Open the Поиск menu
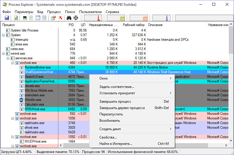Screen dimensions: 234x155 [x=70, y=12]
